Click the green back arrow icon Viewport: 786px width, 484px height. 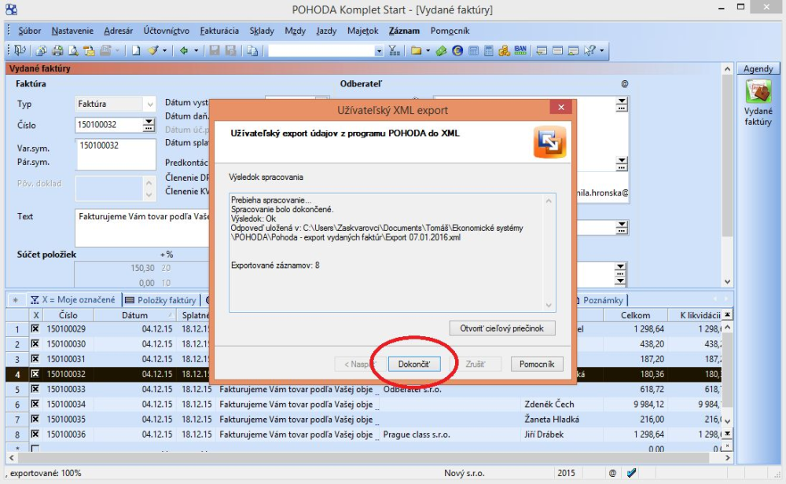pyautogui.click(x=184, y=50)
